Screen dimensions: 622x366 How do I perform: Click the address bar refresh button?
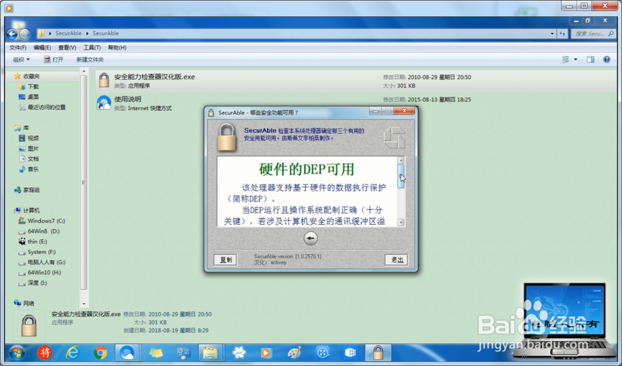tap(562, 34)
